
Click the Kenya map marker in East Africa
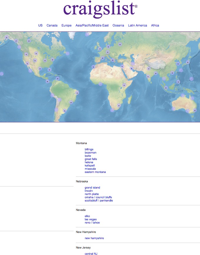point(124,85)
